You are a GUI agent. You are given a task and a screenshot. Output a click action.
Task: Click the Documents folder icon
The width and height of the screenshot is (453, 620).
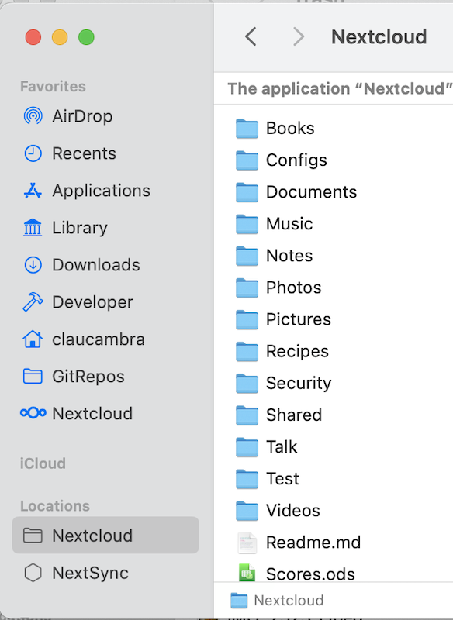click(247, 192)
